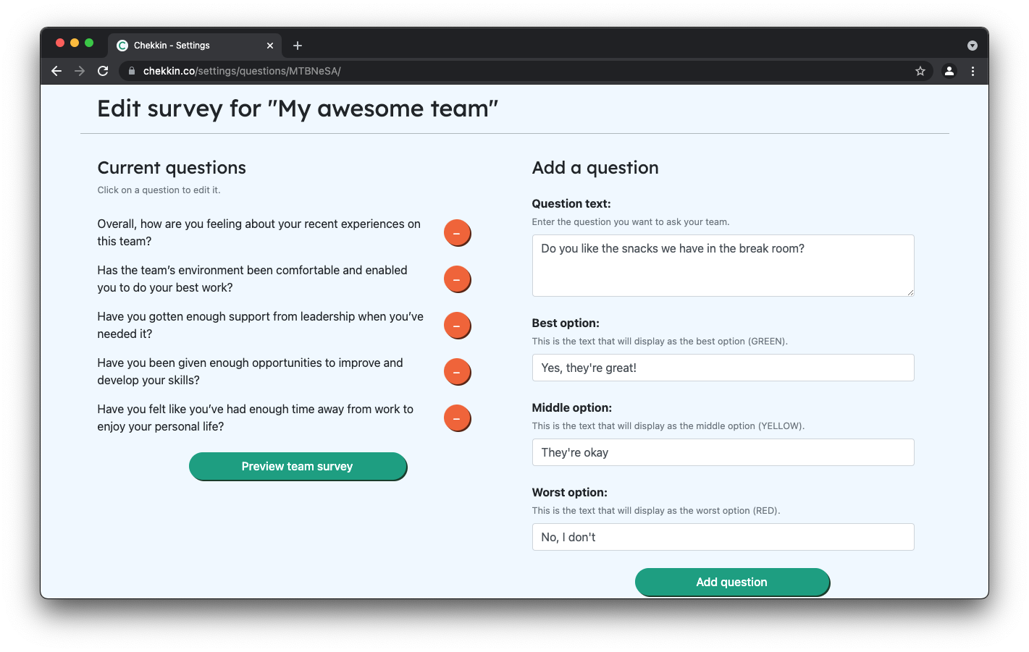
Task: Click the 'Add a question' heading
Action: [595, 168]
